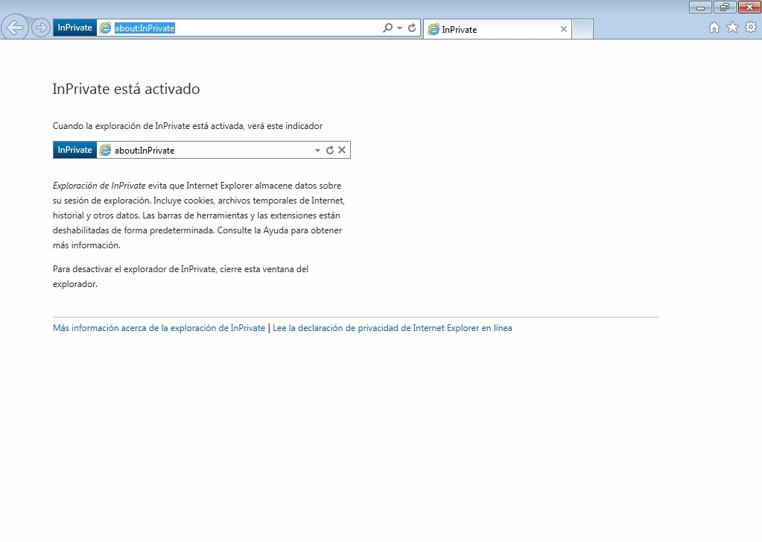Screen dimensions: 762x542
Task: Close the Internet Explorer window
Action: click(x=749, y=7)
